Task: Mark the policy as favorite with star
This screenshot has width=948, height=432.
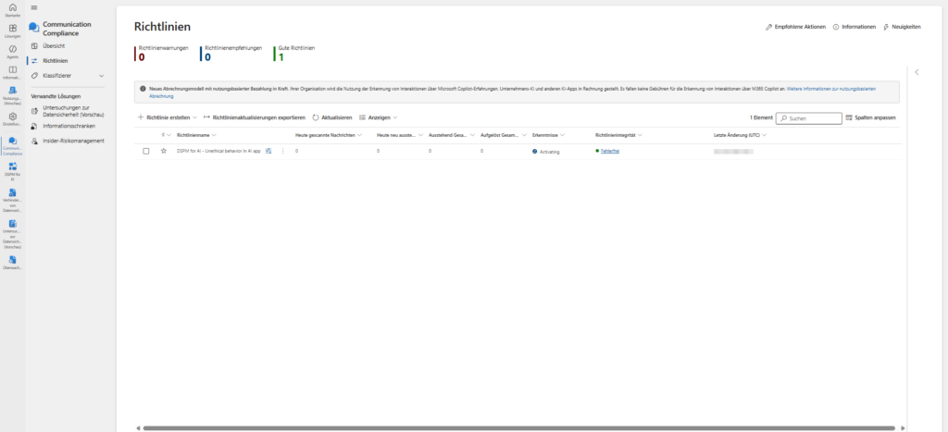Action: (x=164, y=151)
